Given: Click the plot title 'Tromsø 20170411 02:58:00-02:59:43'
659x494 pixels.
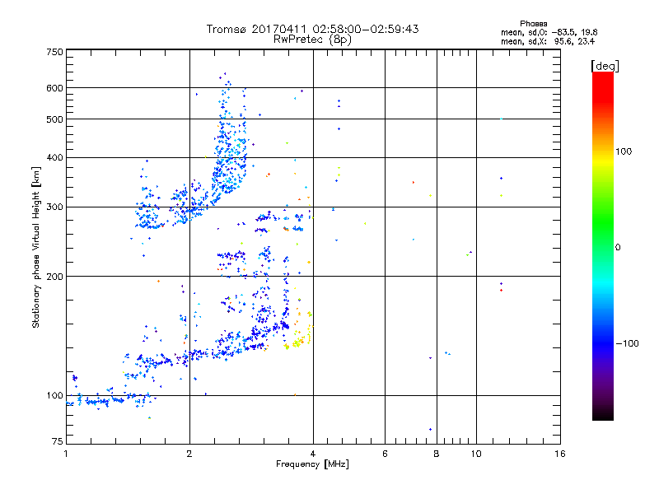Looking at the screenshot, I should click(x=312, y=29).
